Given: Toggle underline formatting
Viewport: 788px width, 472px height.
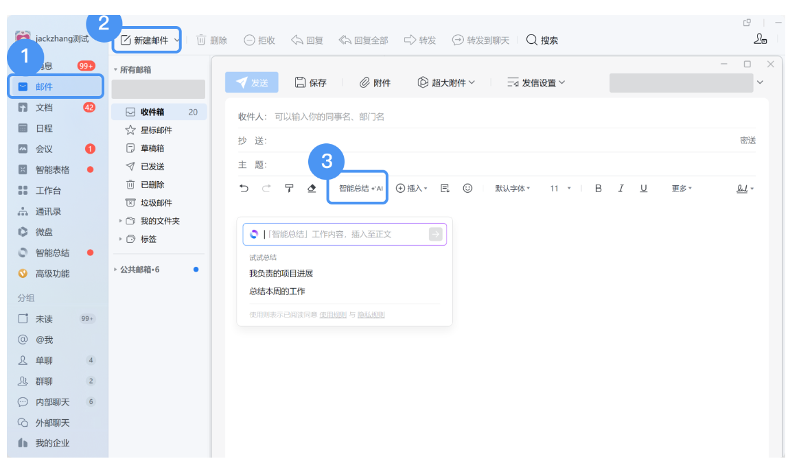Looking at the screenshot, I should (x=643, y=188).
